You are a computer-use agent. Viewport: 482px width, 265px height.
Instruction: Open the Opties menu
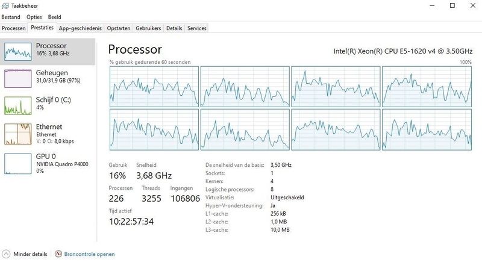point(34,16)
